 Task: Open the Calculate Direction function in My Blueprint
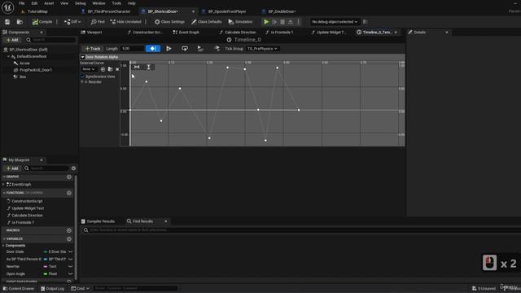[27, 216]
